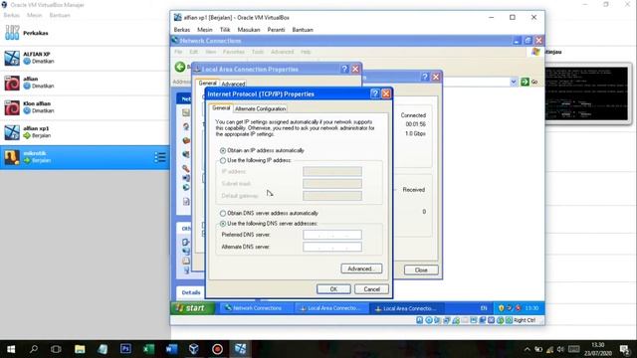Expand the address bar dropdown

pyautogui.click(x=514, y=82)
